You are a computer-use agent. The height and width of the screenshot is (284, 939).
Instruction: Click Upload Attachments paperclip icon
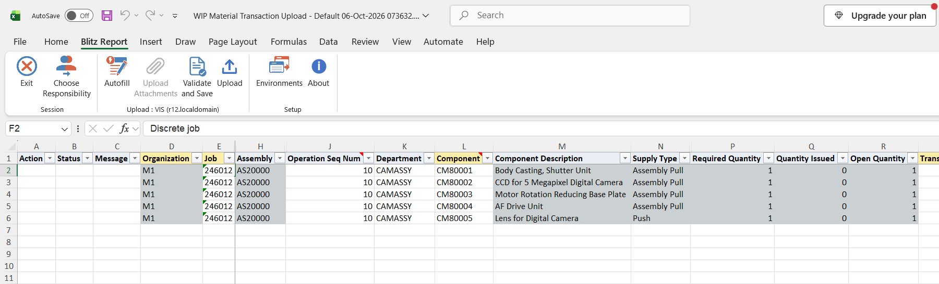[155, 67]
